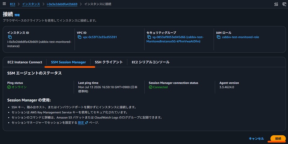Viewport: 288px width, 144px height.
Task: Switch to SSH クライアント tab
Action: coord(109,62)
